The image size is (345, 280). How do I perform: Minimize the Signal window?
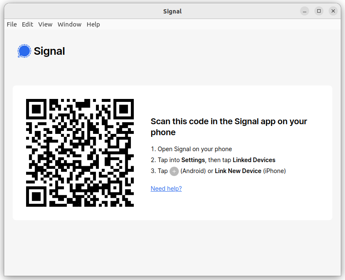point(305,11)
